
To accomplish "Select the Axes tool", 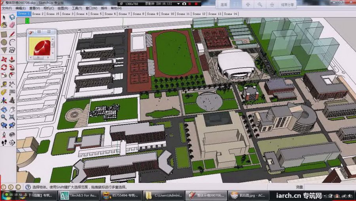I will coord(4,100).
